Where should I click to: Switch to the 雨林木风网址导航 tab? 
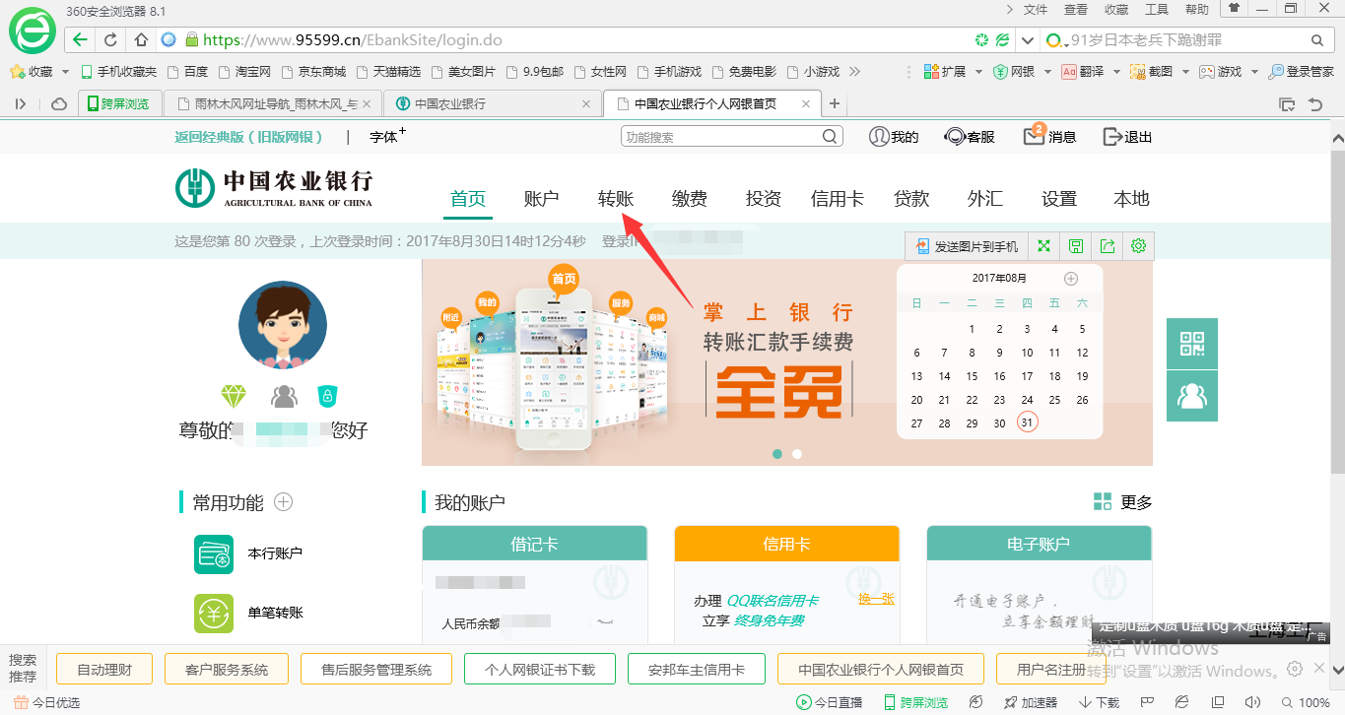tap(273, 103)
